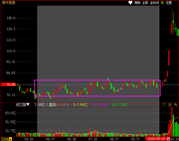This screenshot has height=141, width=179.
Task: Expand the 日线 period triangle button
Action: tap(10, 139)
